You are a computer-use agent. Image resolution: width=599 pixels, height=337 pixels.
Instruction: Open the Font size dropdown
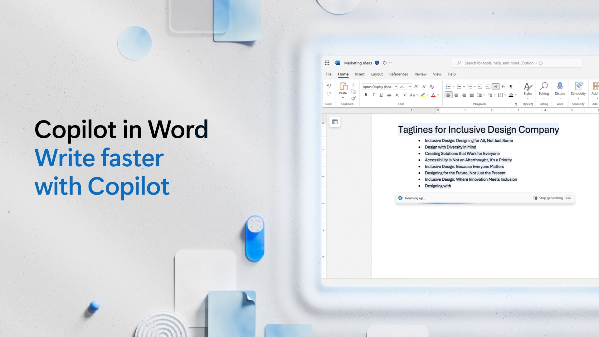[x=410, y=87]
